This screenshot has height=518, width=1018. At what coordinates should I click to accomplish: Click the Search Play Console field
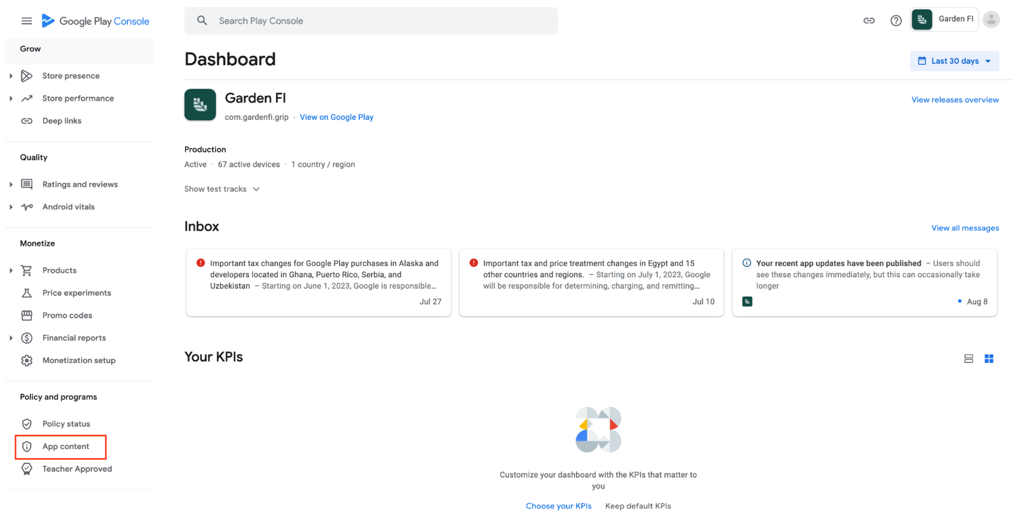[371, 21]
